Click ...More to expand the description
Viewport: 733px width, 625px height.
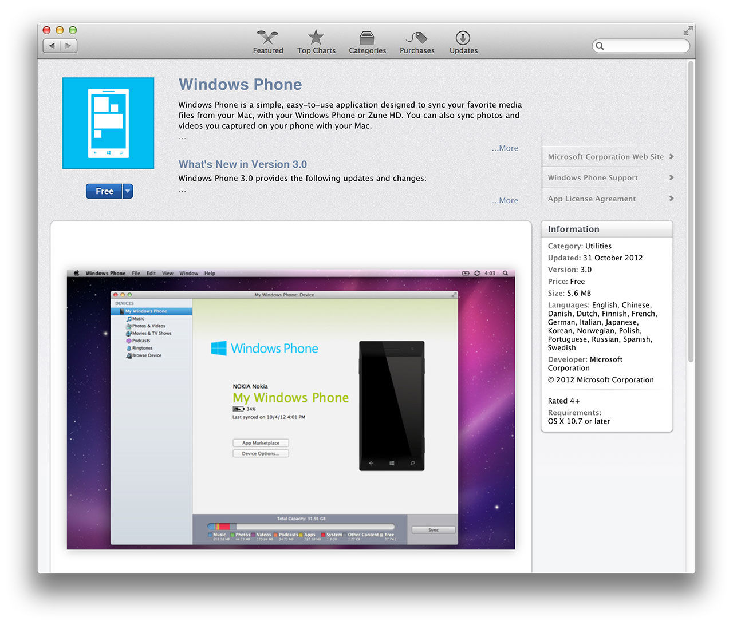(x=505, y=148)
